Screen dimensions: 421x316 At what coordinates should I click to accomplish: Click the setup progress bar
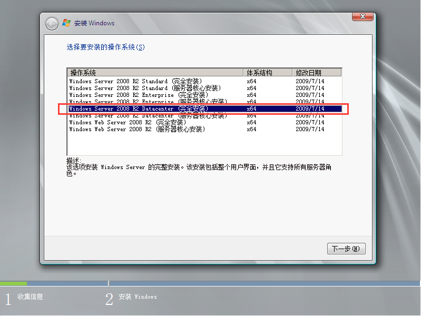(x=210, y=283)
